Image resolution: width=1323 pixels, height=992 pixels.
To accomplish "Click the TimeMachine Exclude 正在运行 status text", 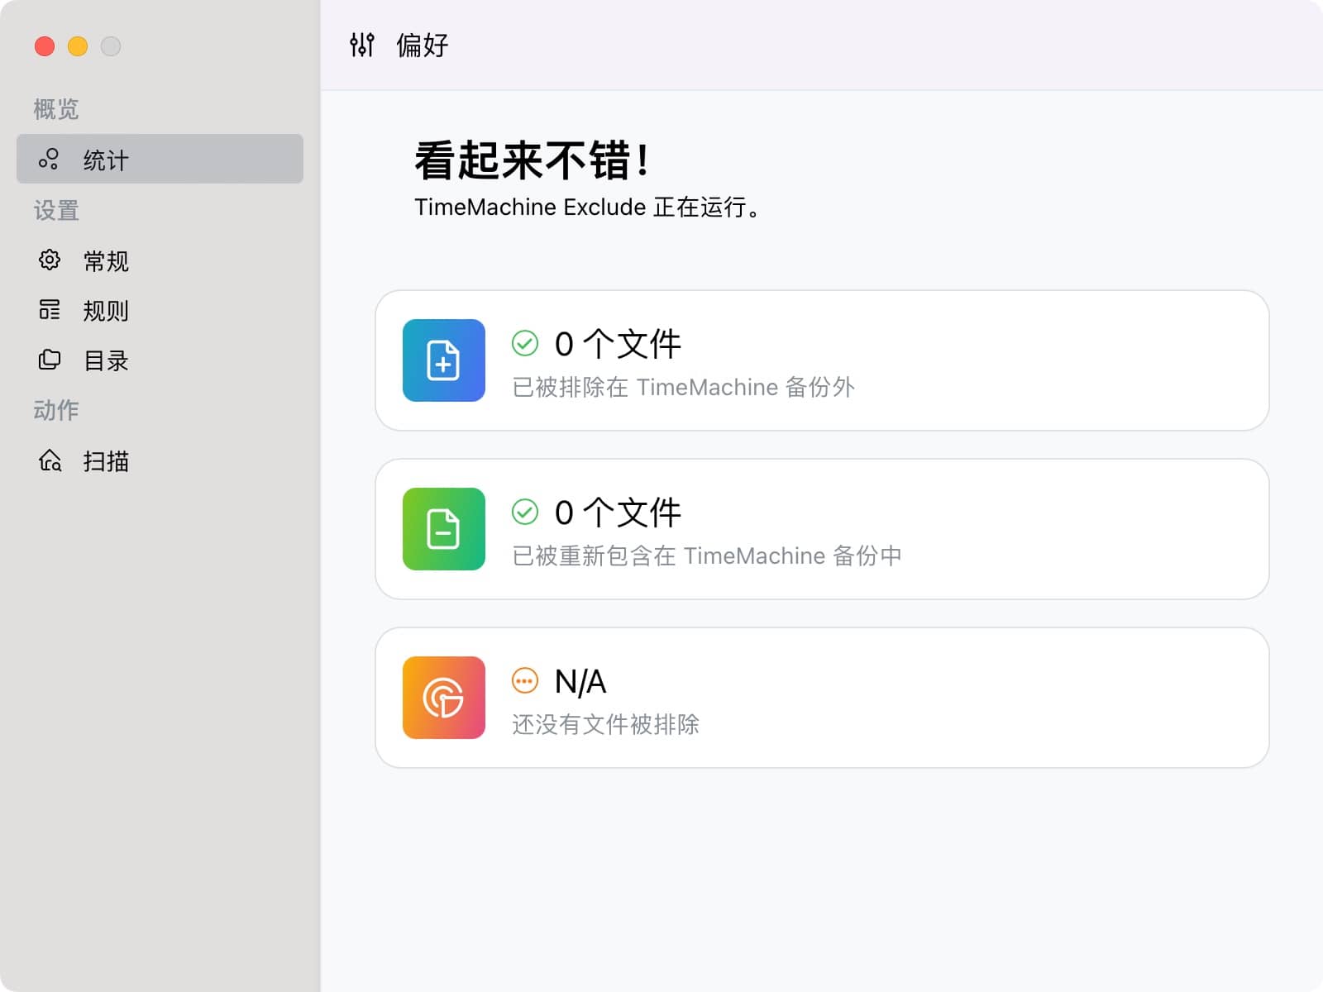I will [x=586, y=207].
